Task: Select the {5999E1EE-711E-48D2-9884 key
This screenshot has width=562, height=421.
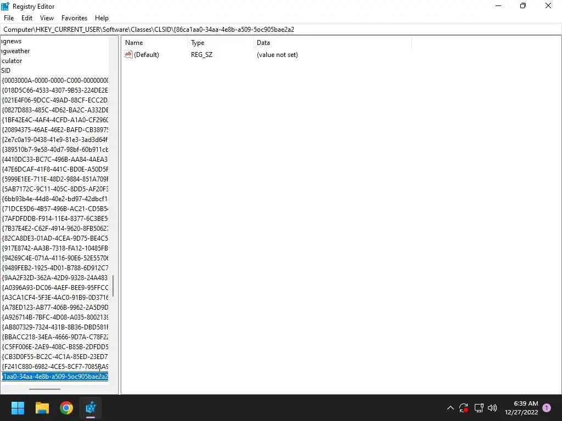Action: (55, 179)
